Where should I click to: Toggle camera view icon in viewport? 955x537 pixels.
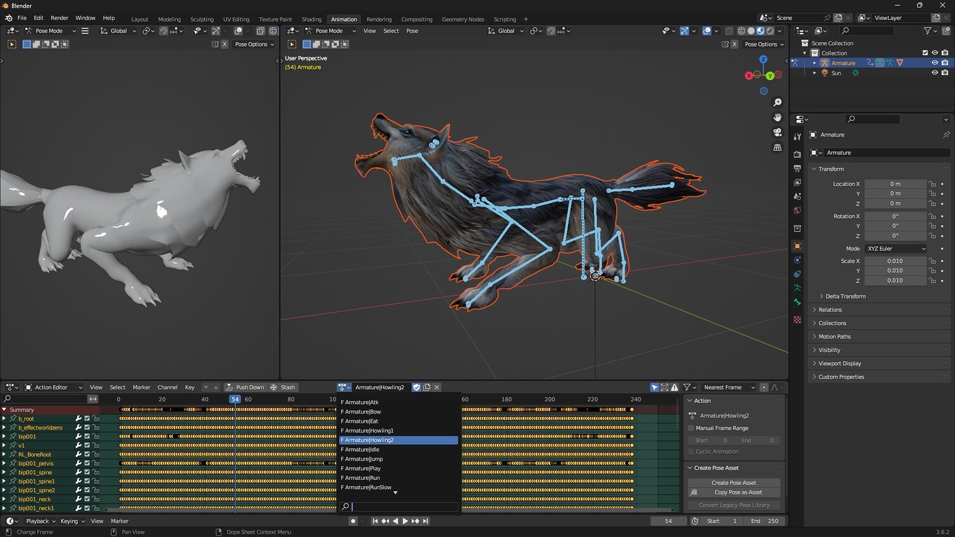point(777,132)
